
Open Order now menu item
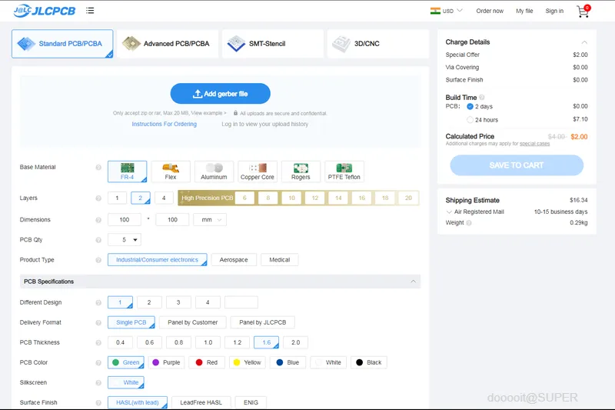point(490,11)
